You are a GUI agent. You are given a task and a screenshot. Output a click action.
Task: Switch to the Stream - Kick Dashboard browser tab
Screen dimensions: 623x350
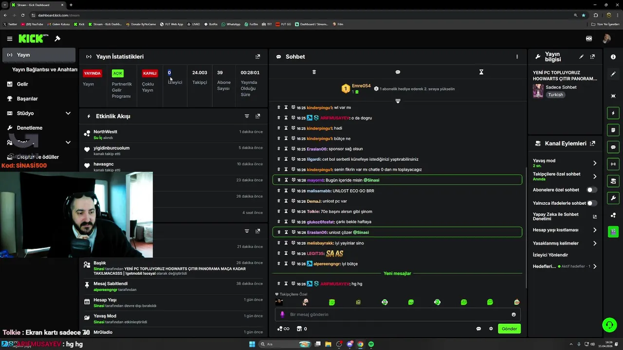coord(37,5)
